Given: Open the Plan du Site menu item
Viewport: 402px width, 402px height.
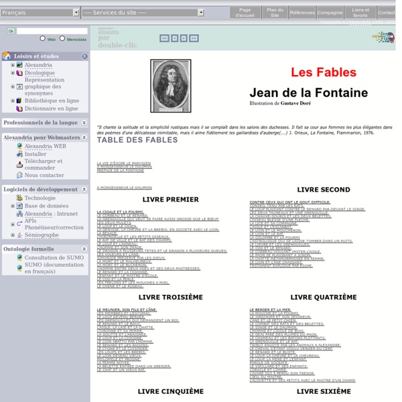Looking at the screenshot, I should point(275,13).
